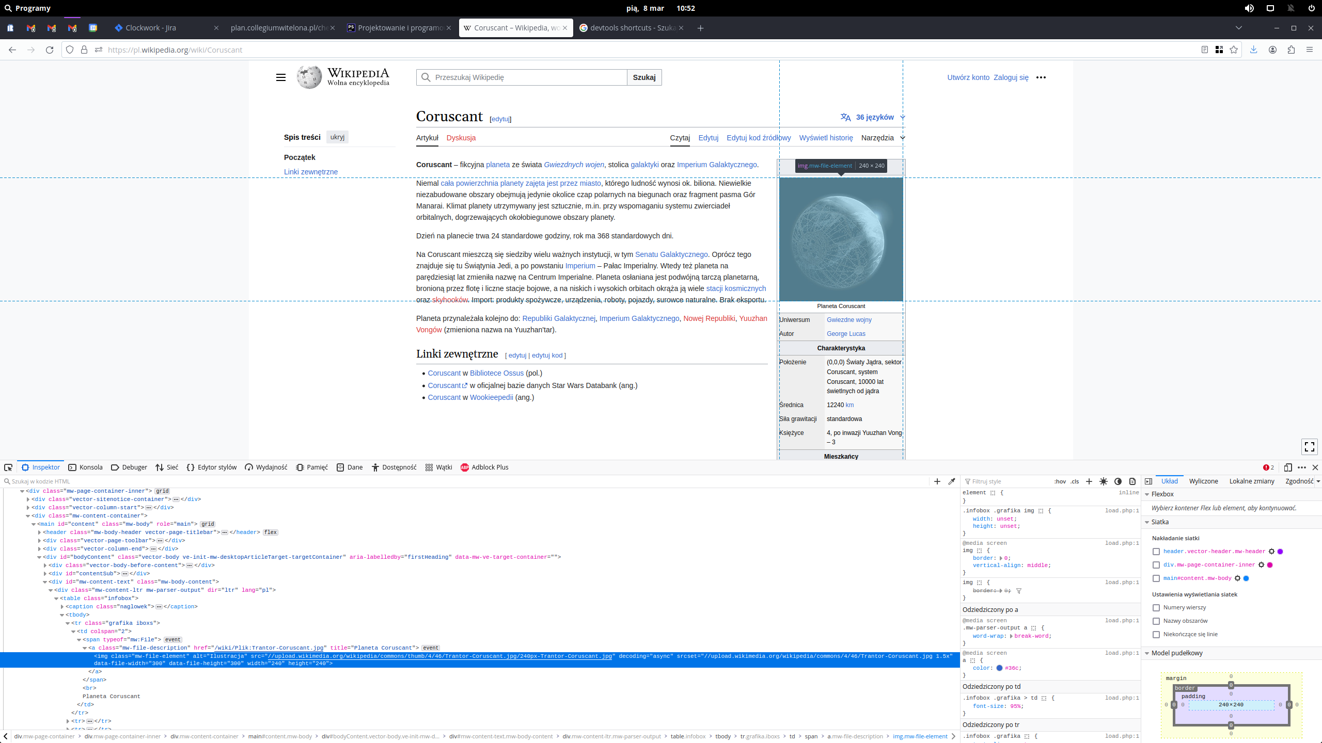The image size is (1322, 743).
Task: Open the Senatu Galaktycznego article link
Action: coord(671,254)
